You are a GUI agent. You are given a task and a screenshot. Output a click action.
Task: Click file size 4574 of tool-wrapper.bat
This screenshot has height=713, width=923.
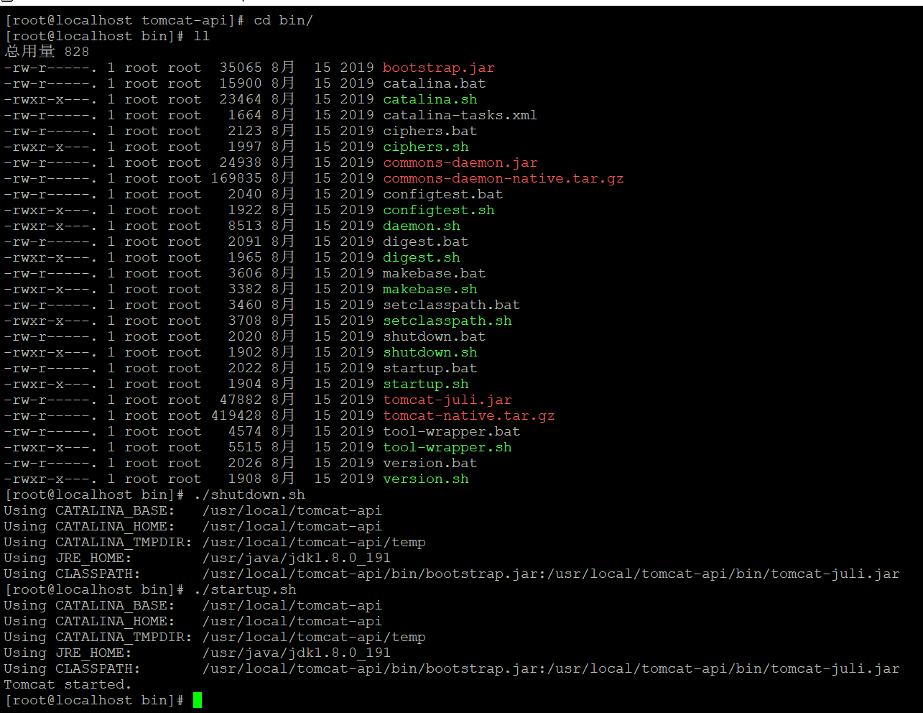245,431
